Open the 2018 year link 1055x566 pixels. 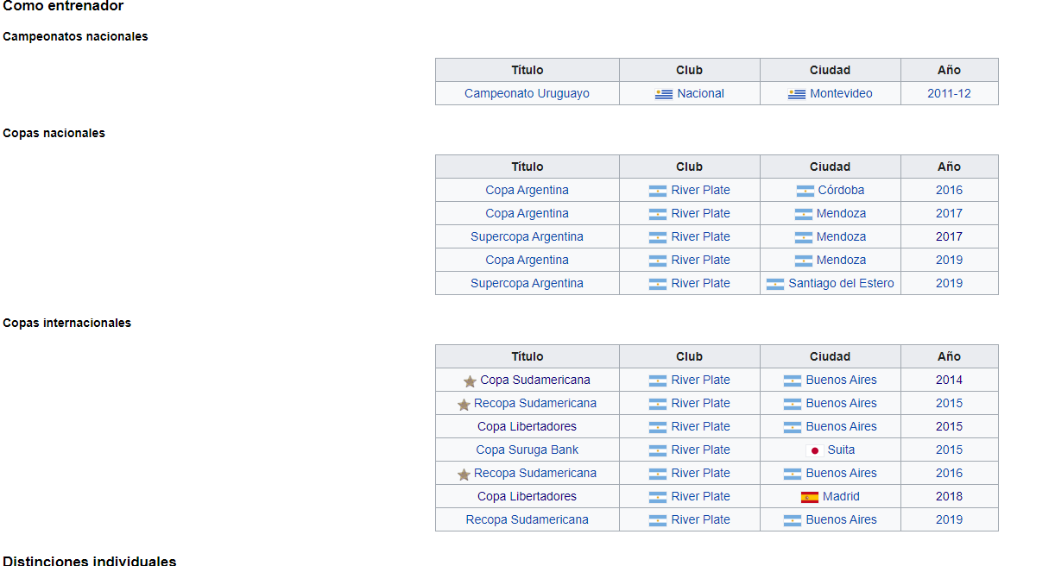click(949, 496)
